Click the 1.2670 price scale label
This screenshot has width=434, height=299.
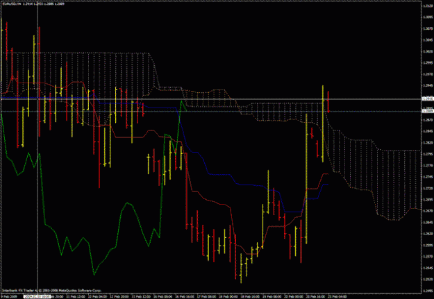pyautogui.click(x=427, y=211)
